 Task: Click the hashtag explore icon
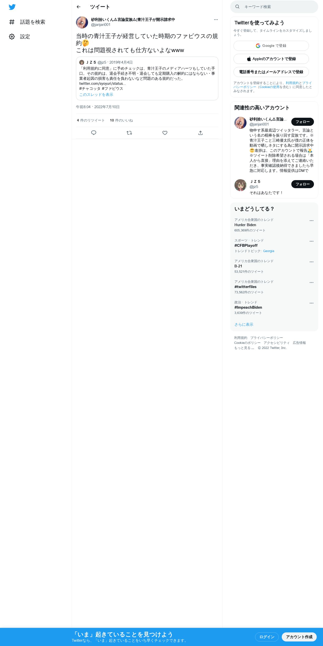pyautogui.click(x=12, y=22)
